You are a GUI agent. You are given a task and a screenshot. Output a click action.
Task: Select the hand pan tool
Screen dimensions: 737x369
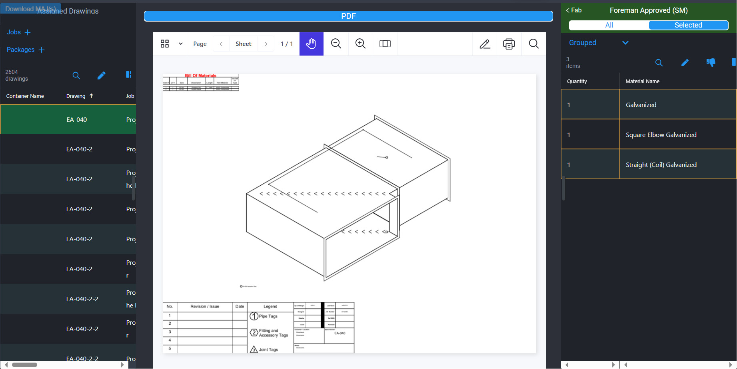click(x=311, y=44)
